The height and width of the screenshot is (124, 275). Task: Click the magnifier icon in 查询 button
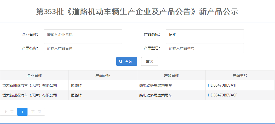click(121, 61)
